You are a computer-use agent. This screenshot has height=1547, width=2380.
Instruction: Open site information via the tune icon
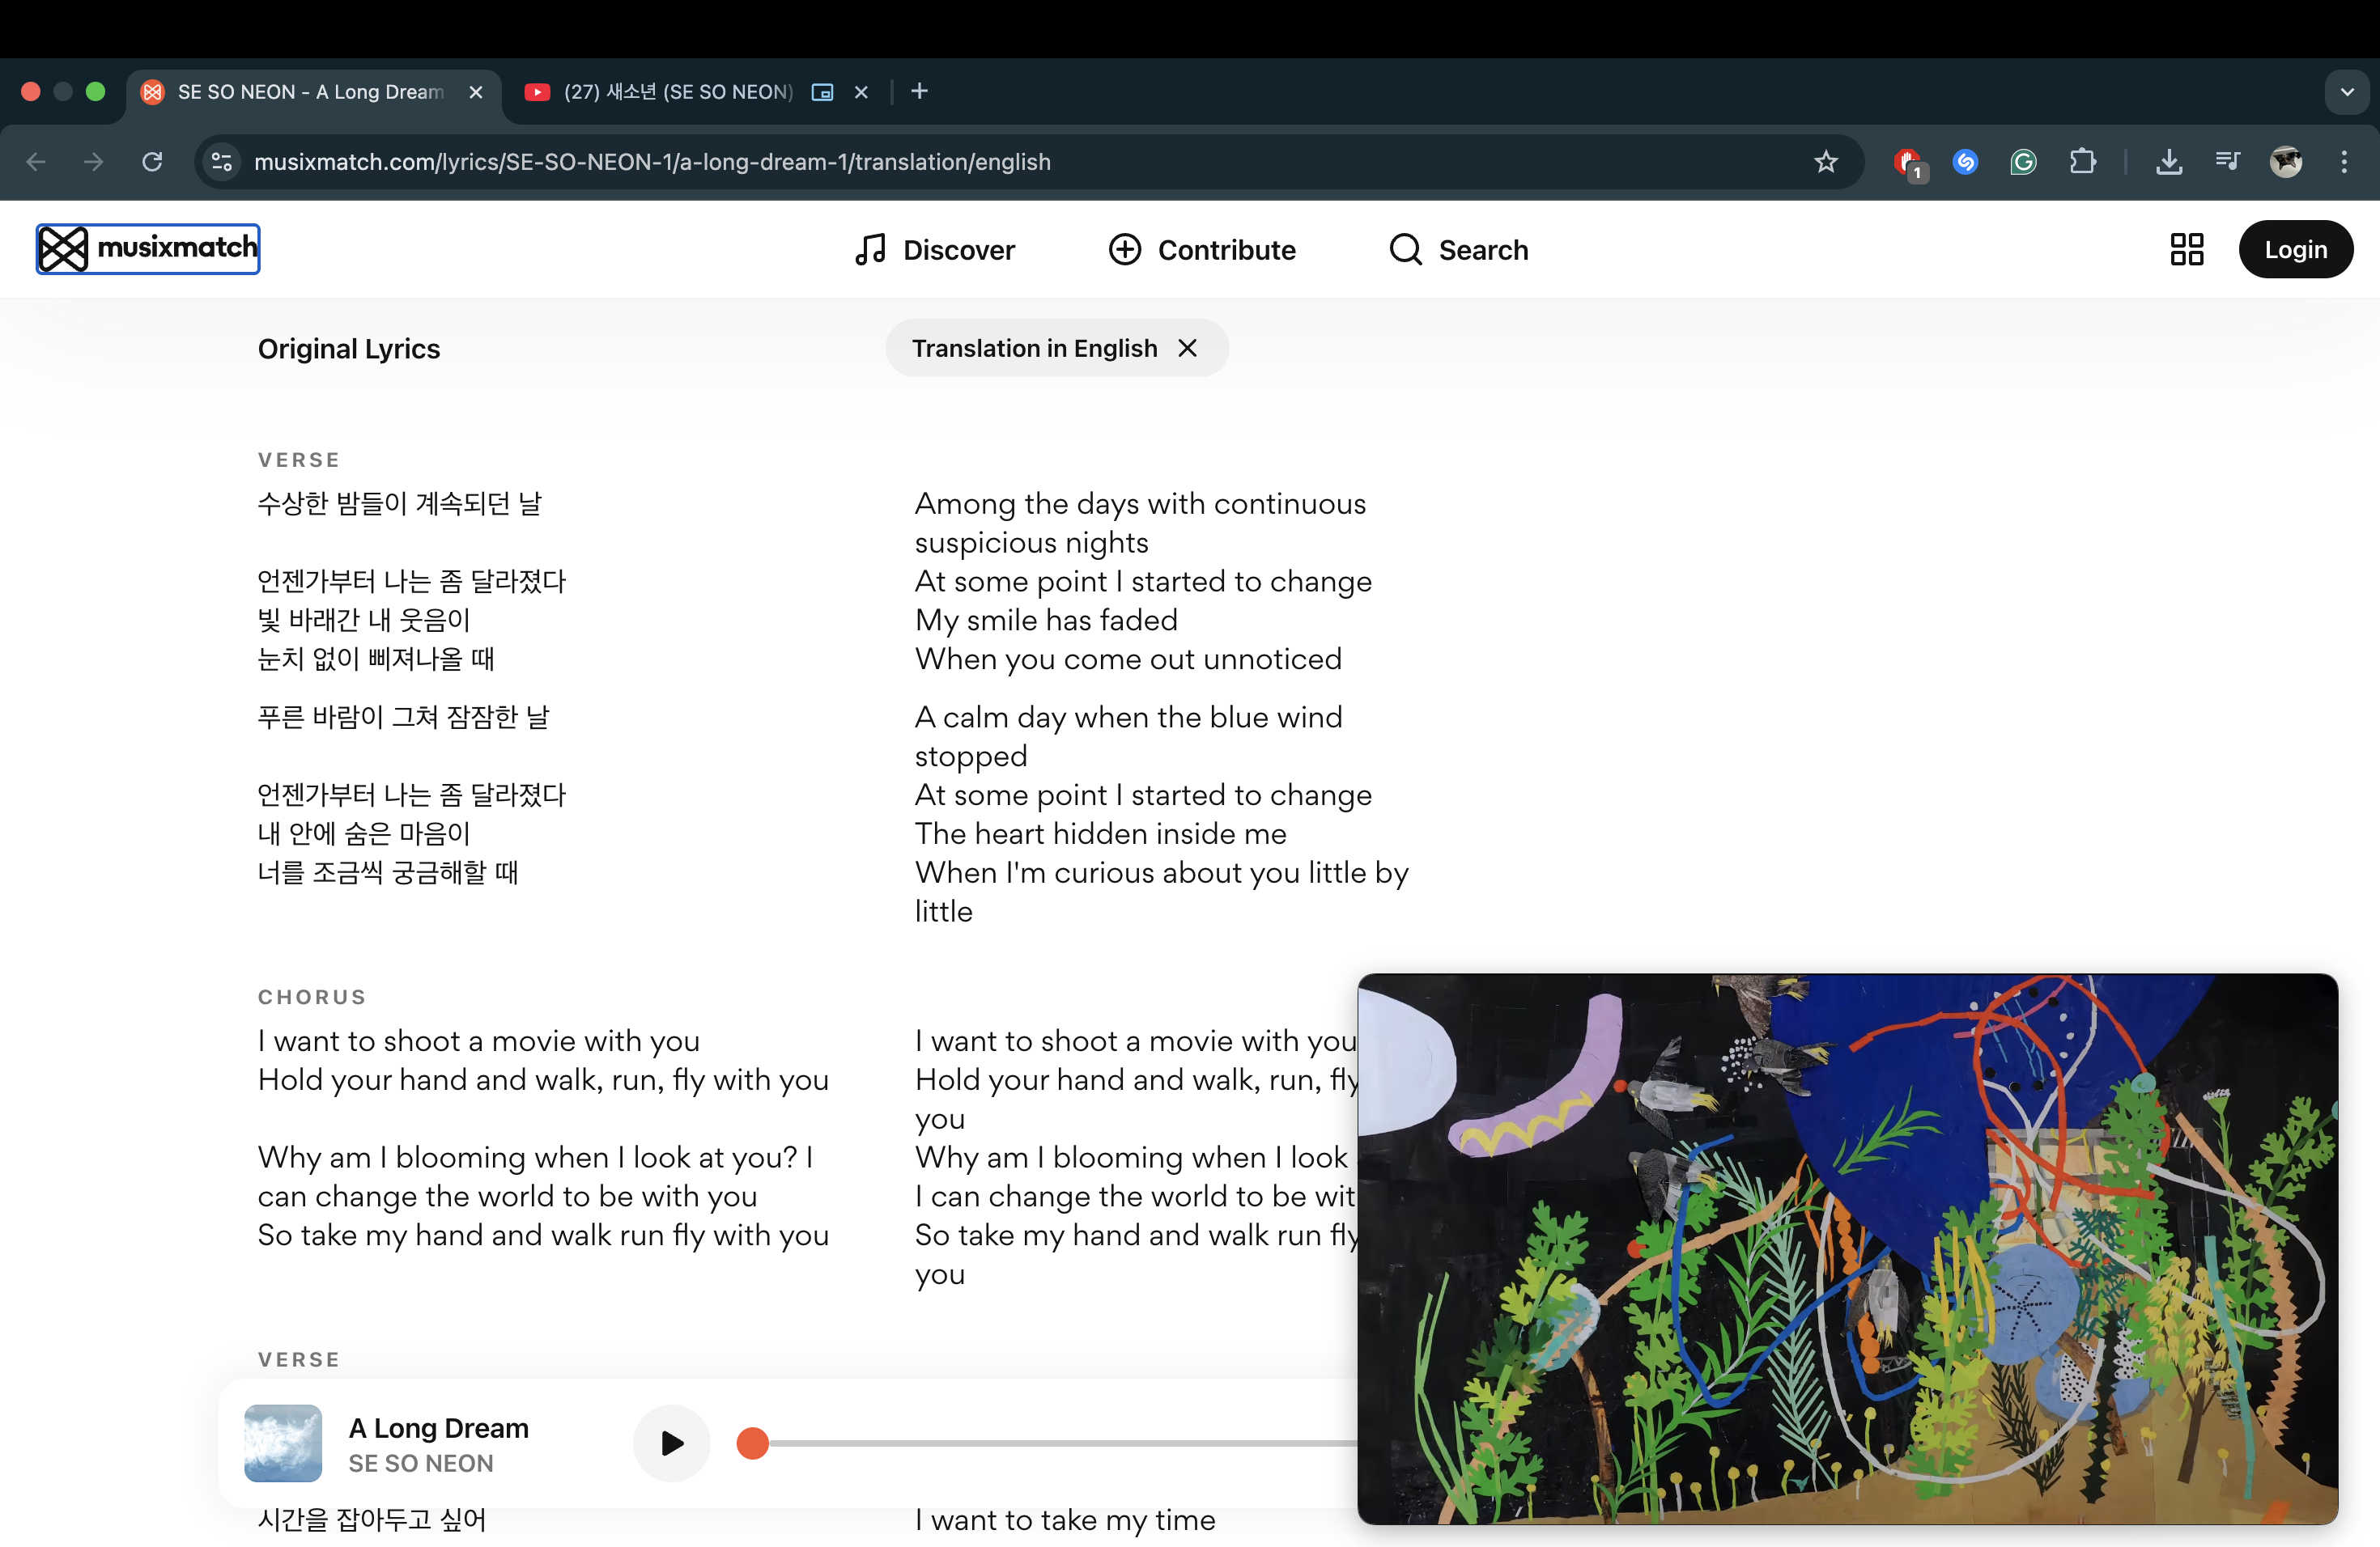(221, 162)
